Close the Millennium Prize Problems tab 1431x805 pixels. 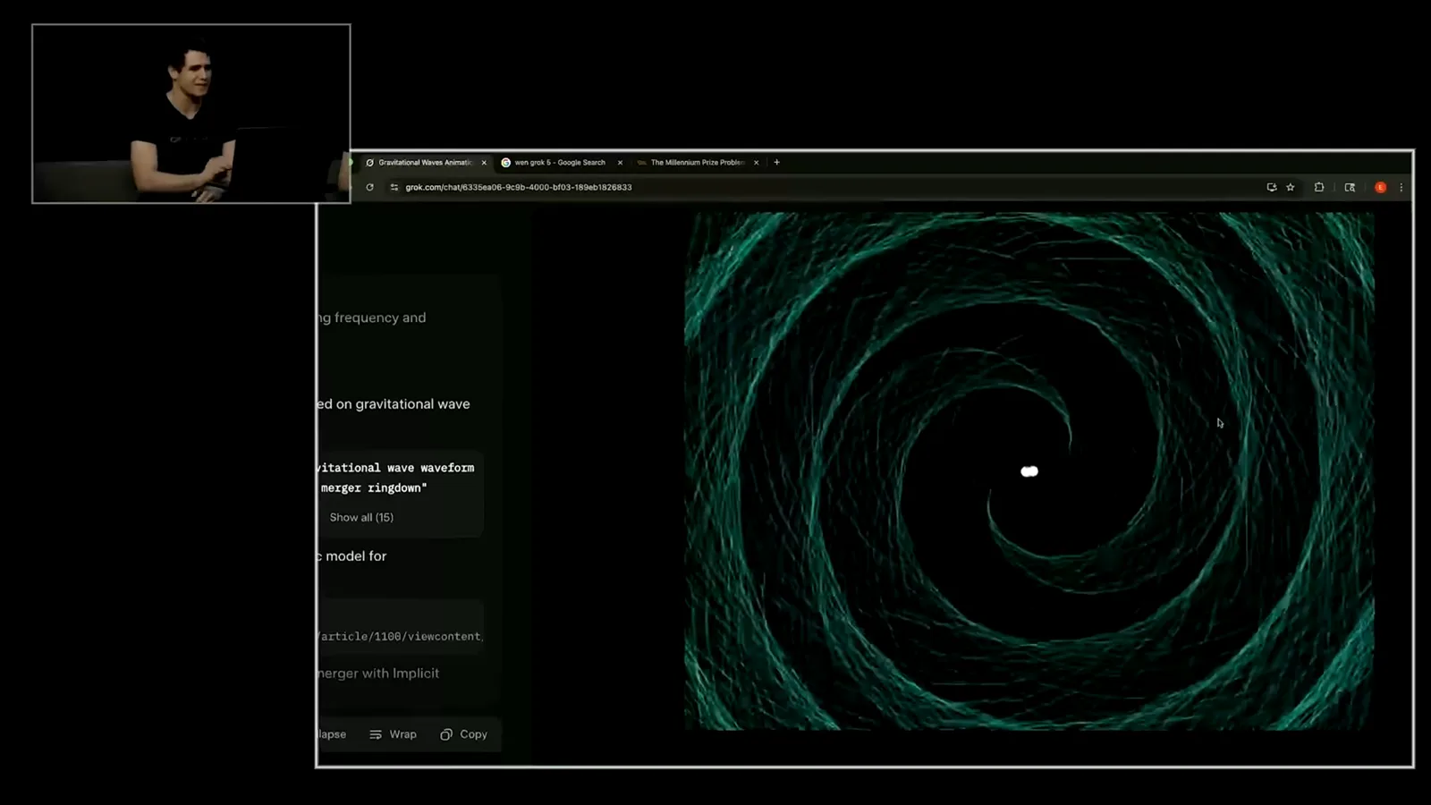(757, 163)
